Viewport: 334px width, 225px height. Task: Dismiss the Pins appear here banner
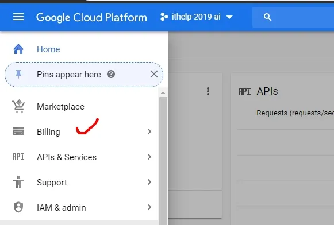[x=154, y=74]
